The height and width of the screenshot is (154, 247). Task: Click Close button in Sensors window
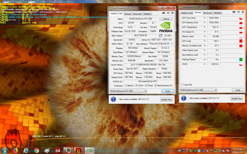tap(238, 90)
